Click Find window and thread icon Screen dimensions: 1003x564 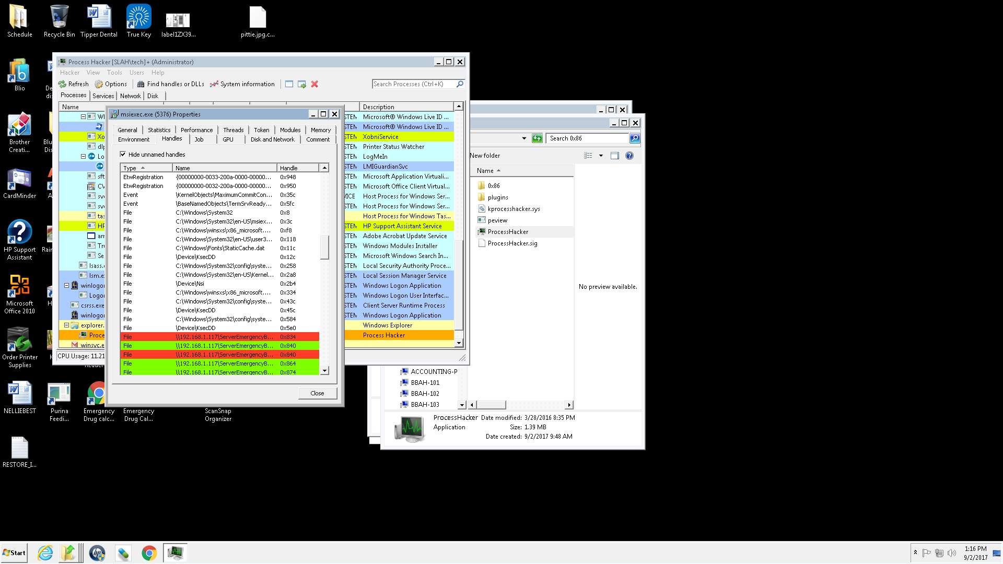(301, 84)
